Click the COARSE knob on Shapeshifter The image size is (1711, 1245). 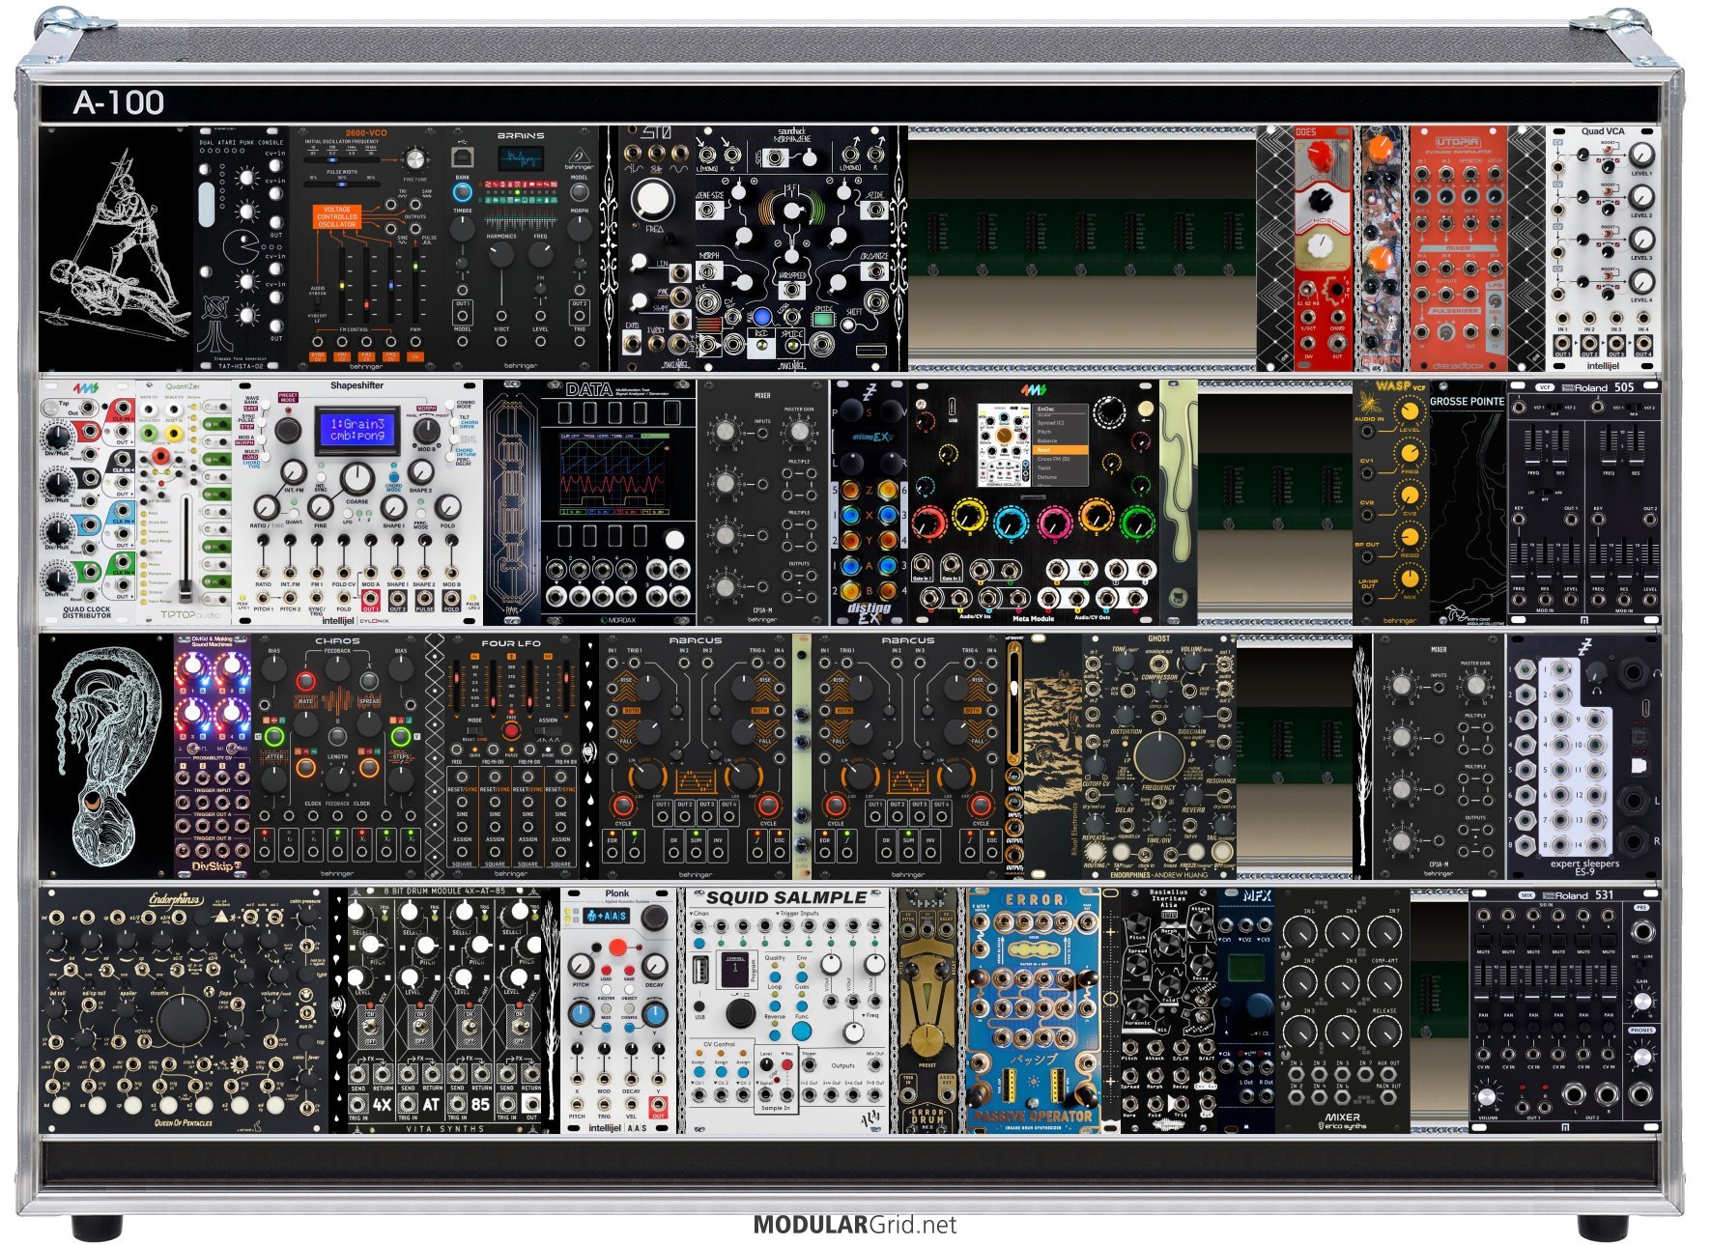(356, 478)
